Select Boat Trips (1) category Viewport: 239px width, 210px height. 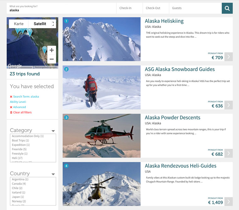coord(20,140)
